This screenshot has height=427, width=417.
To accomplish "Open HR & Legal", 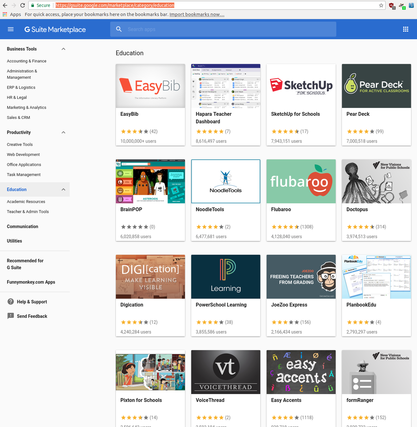I will 17,97.
